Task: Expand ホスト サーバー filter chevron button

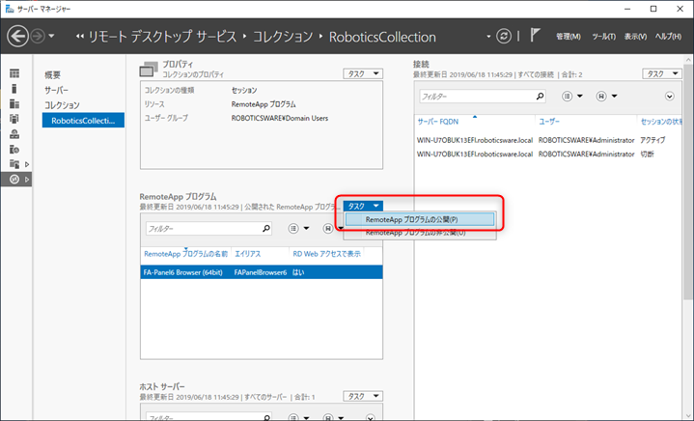Action: pos(371,417)
